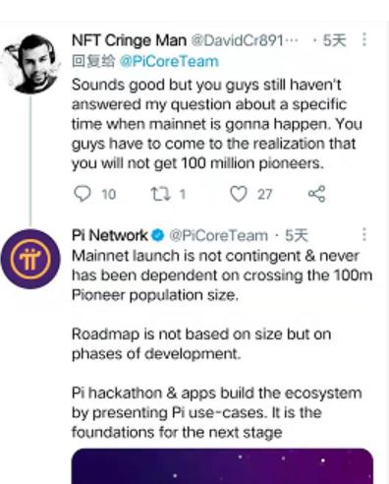The image size is (389, 484).
Task: Click the retweet count 1
Action: (183, 195)
